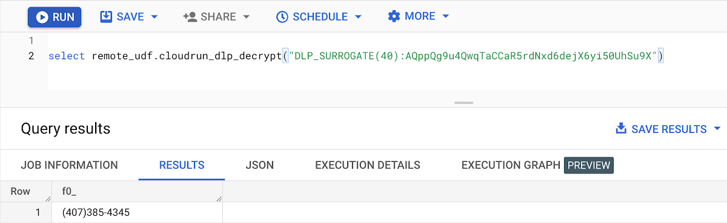Click the remote_udf.cloudrun_dlp_decrypt function name
This screenshot has height=223, width=727.
(x=187, y=57)
